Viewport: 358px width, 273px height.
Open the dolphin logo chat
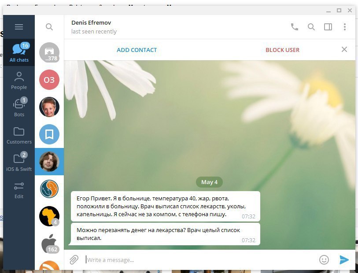pyautogui.click(x=49, y=189)
